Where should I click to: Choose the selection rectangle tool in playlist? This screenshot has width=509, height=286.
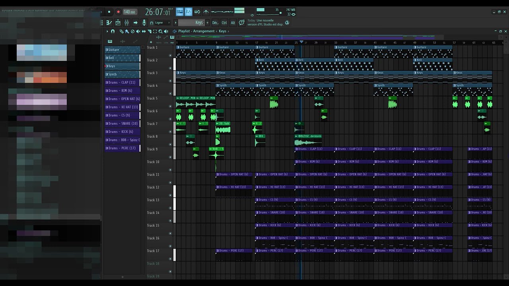coord(155,31)
